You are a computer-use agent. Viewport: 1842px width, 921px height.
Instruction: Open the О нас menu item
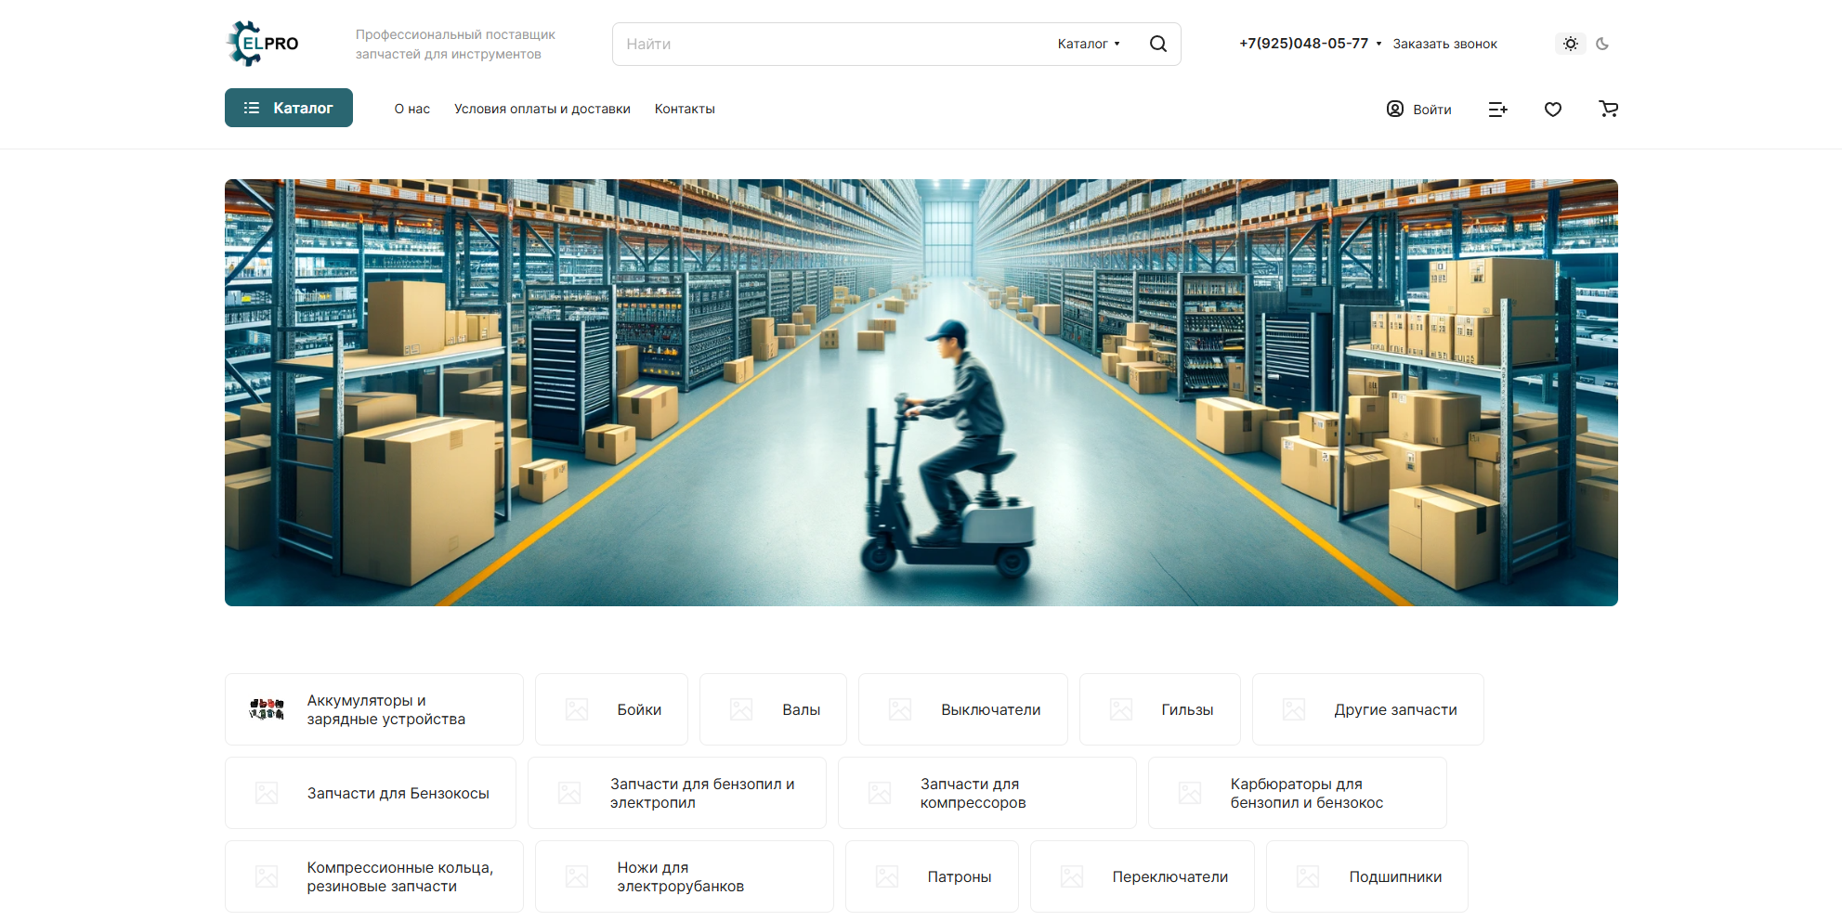click(x=412, y=109)
